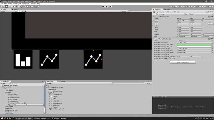Switch to the Services tab
Screen dimensions: 214x120
(x=167, y=9)
